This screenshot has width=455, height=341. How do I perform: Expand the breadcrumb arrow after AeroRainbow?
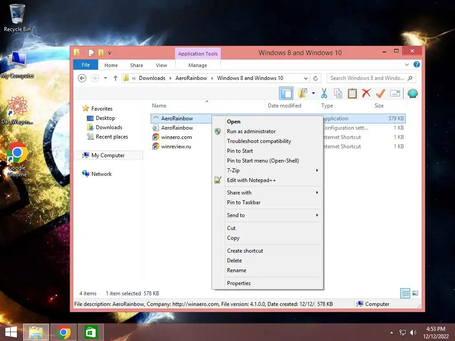point(212,78)
